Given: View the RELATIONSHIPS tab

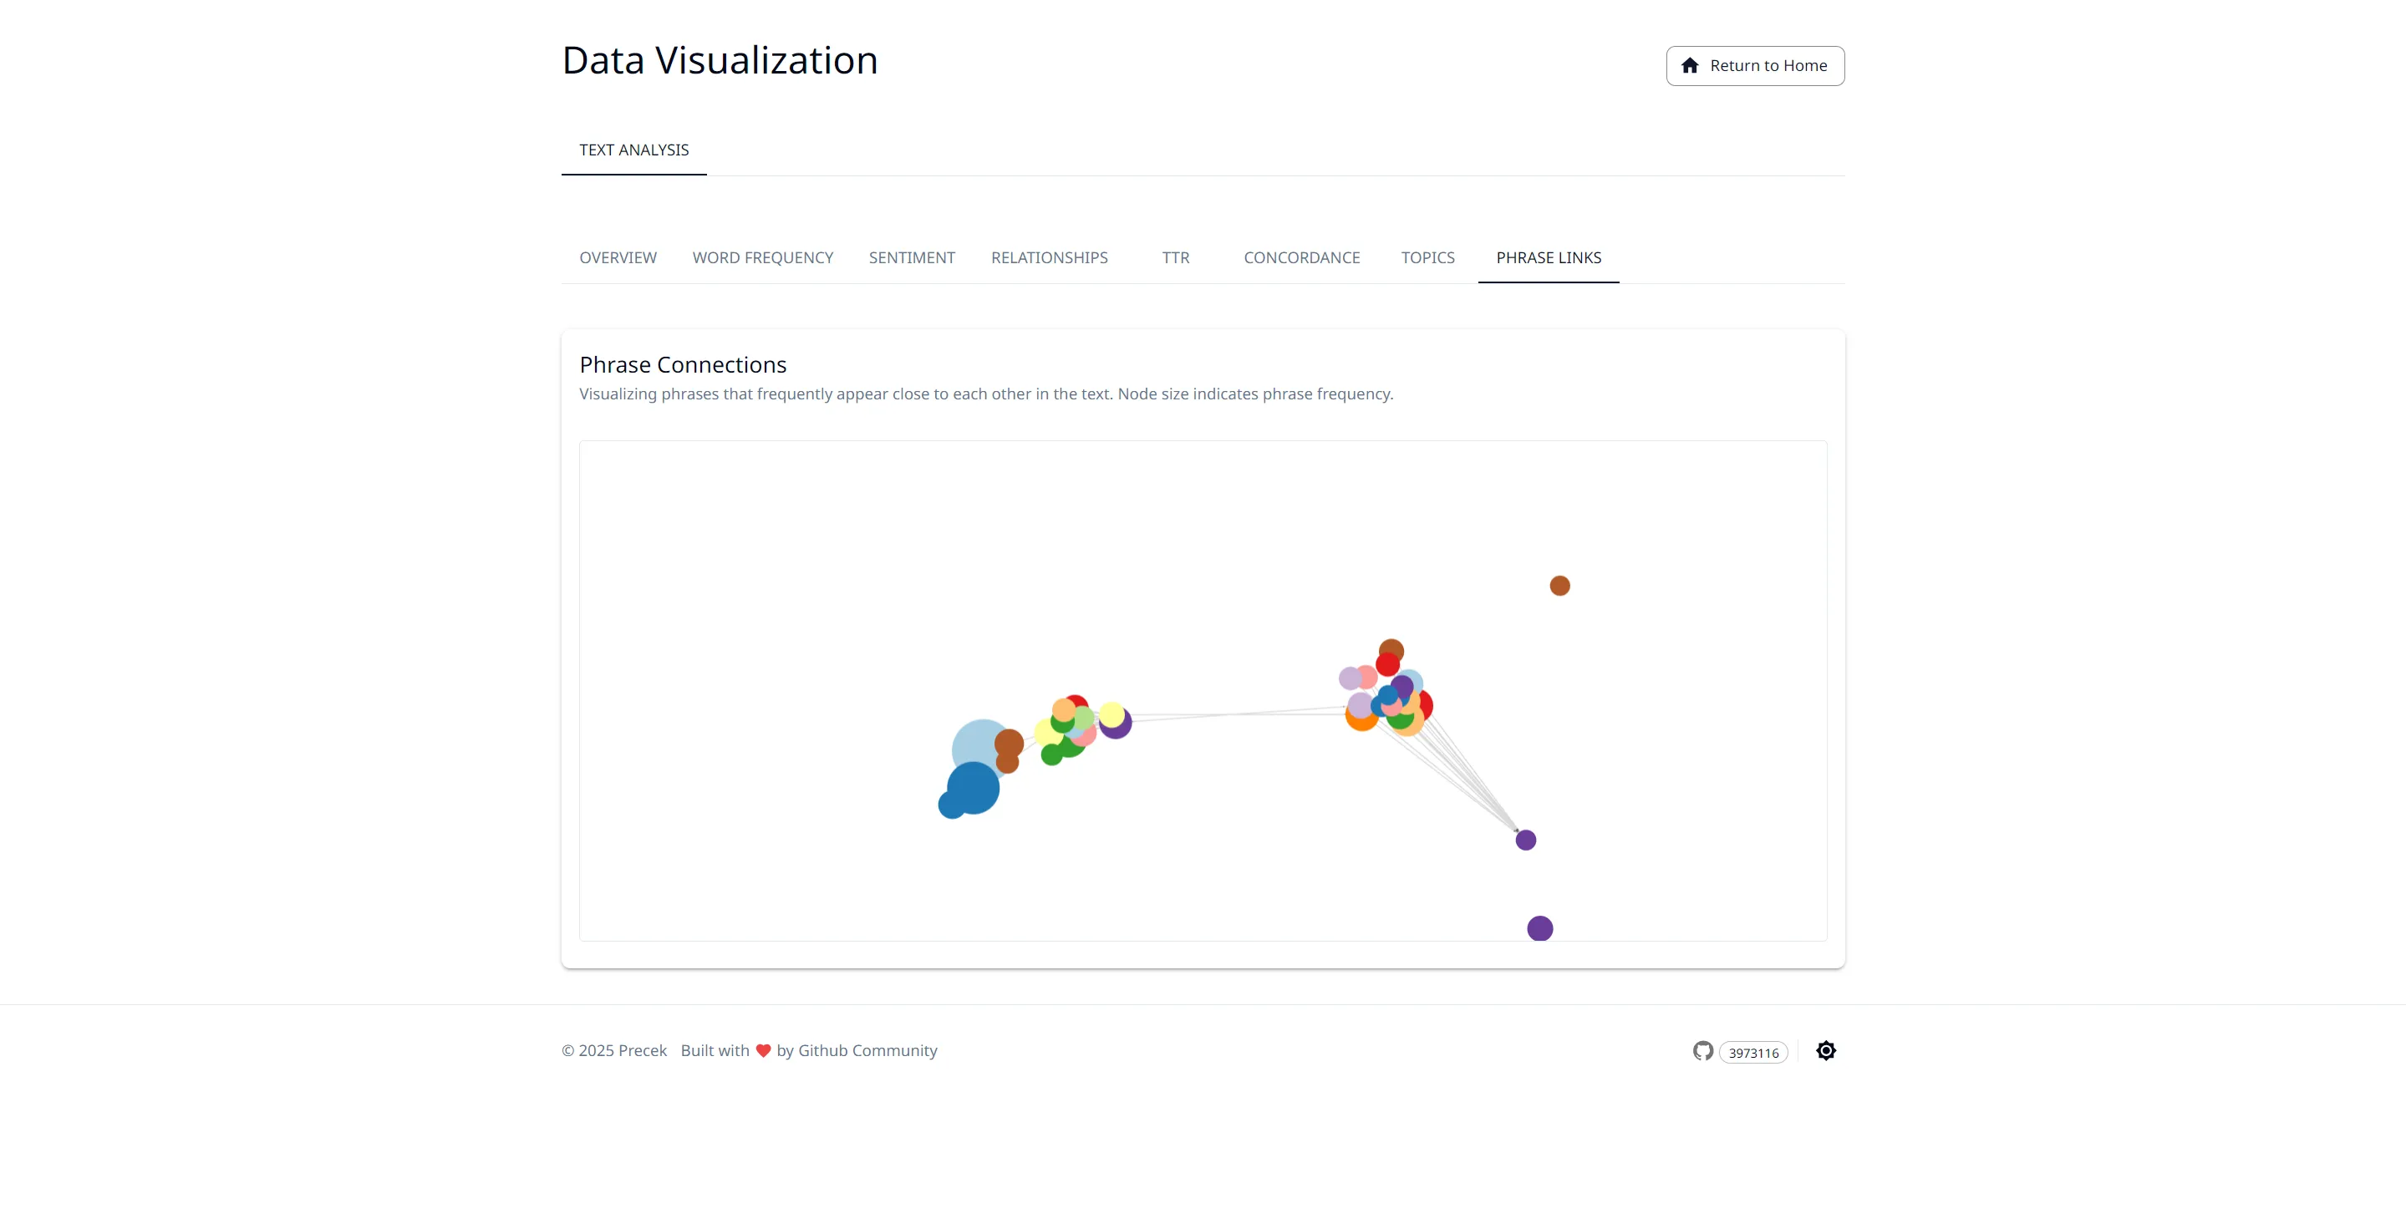Looking at the screenshot, I should [1049, 258].
